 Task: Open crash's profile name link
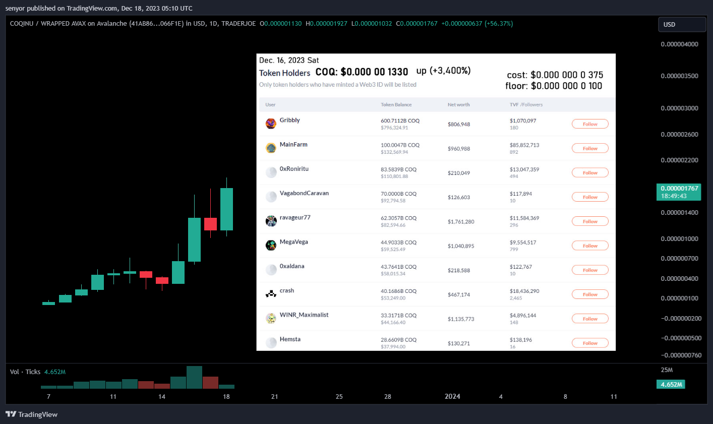pyautogui.click(x=287, y=290)
